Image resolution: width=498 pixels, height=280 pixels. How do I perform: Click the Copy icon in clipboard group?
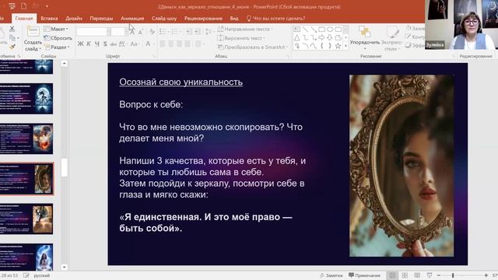point(12,38)
